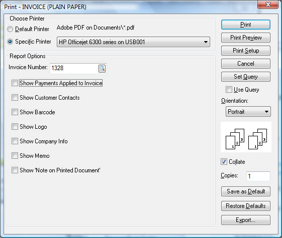
Task: Close the Print Invoice window
Action: coord(268,5)
